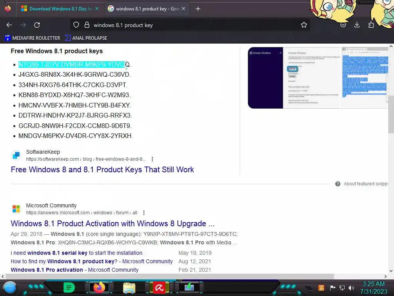The image size is (394, 296).
Task: Open the green notes app on taskbar
Action: click(x=69, y=288)
